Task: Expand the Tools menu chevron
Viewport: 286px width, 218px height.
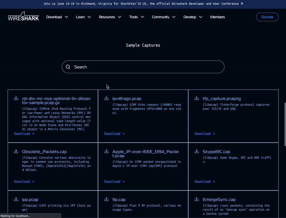Action: tap(142, 17)
